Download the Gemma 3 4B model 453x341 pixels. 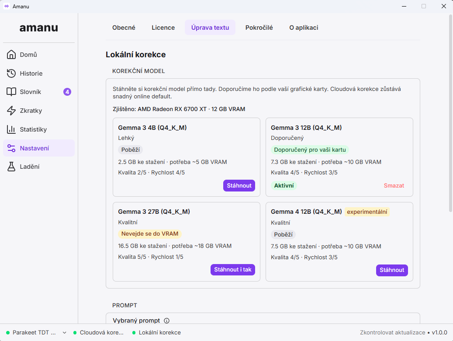point(239,185)
